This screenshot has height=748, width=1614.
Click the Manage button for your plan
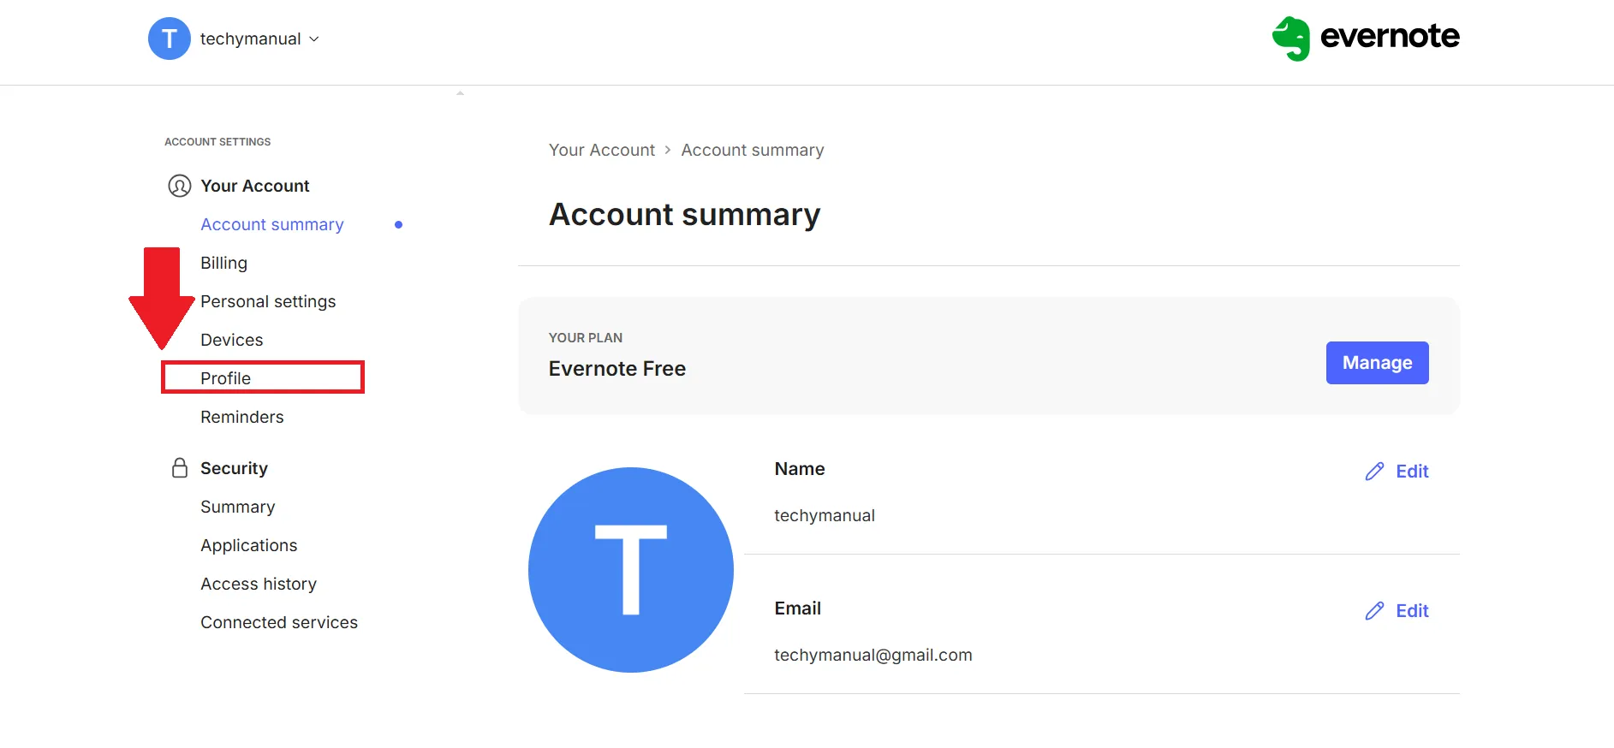[x=1376, y=362]
